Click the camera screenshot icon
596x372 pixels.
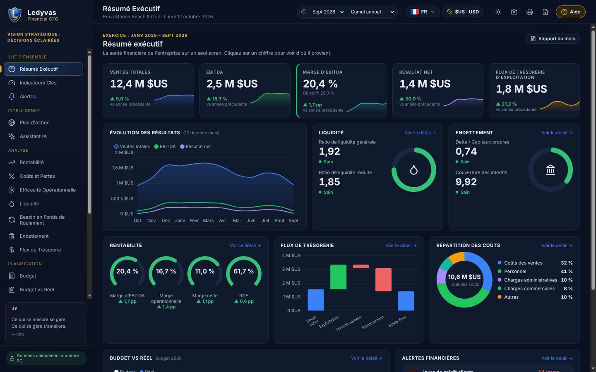[514, 12]
